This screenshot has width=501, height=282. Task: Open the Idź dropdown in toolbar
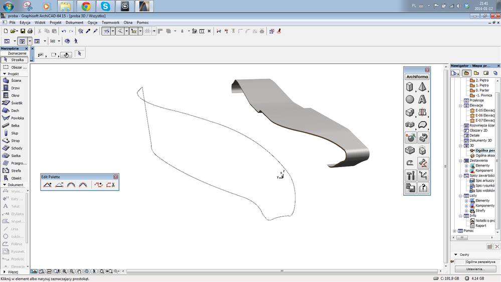coord(59,41)
